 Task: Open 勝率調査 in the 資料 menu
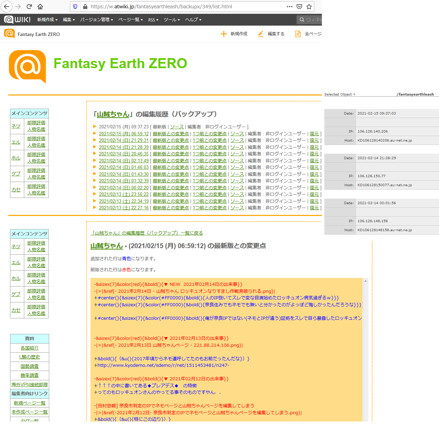pyautogui.click(x=29, y=375)
